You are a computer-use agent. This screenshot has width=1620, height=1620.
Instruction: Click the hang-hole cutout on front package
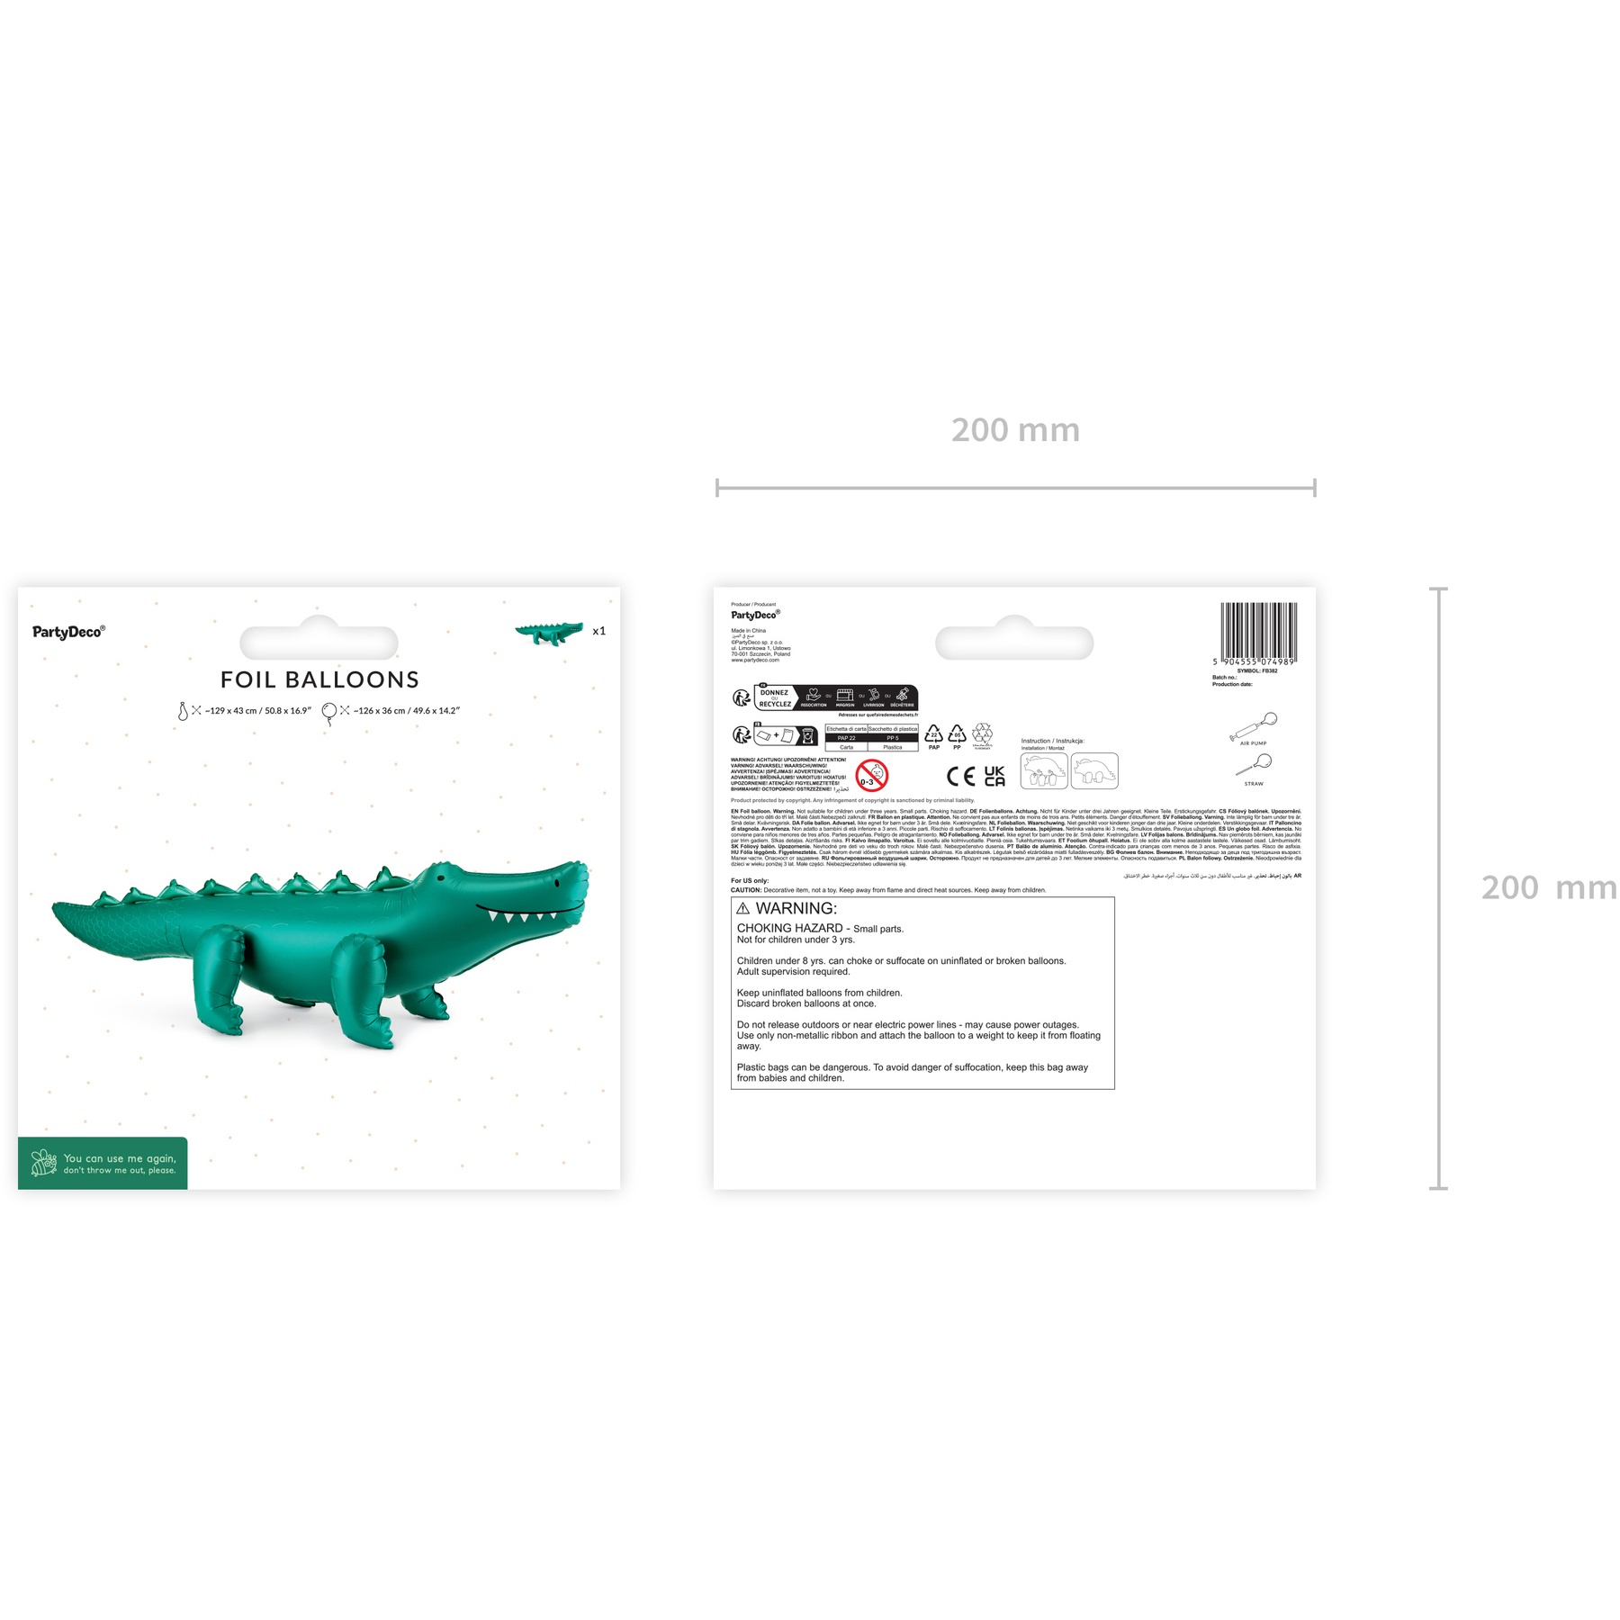pos(319,639)
